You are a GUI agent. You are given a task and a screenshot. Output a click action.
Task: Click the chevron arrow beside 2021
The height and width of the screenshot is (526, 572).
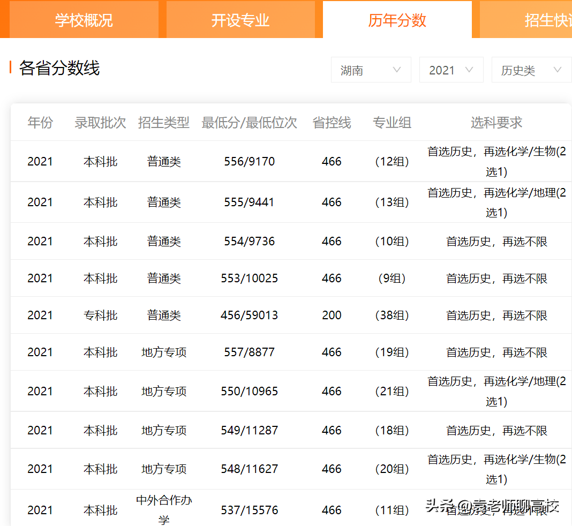pos(470,70)
